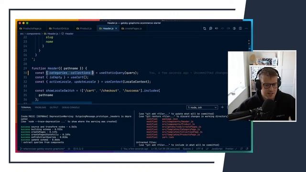Open the Header symbol breadcrumb
The height and width of the screenshot is (172, 306).
tap(67, 33)
